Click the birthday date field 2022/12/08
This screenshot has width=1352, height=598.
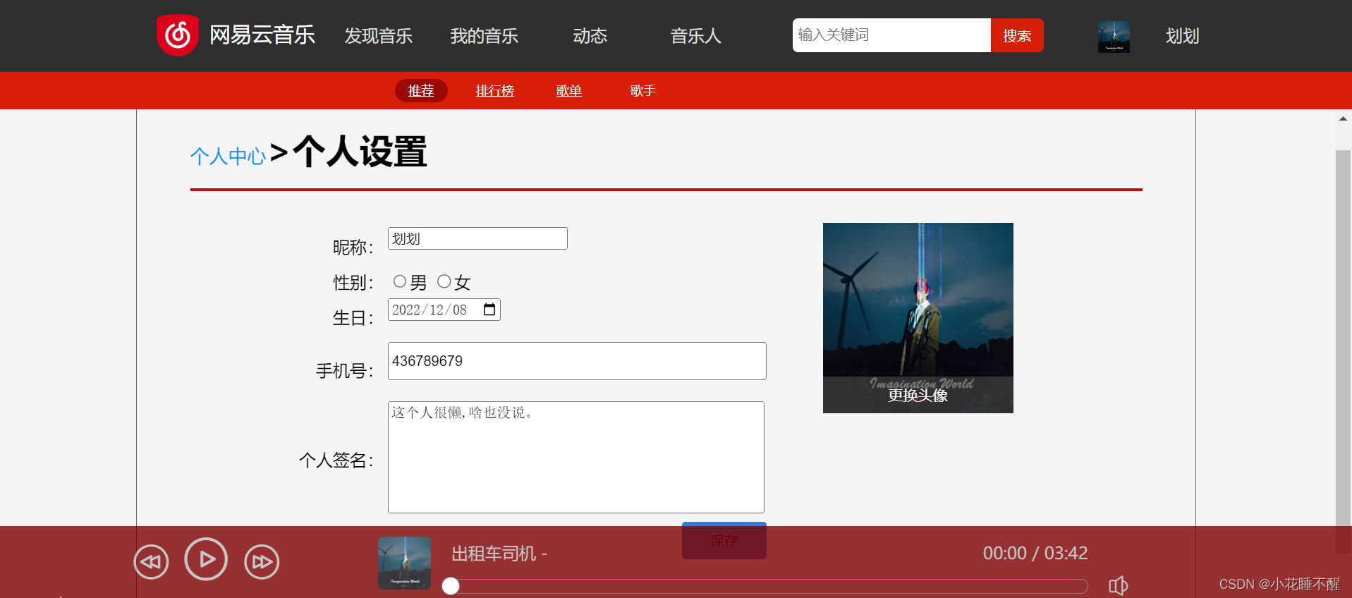point(444,310)
